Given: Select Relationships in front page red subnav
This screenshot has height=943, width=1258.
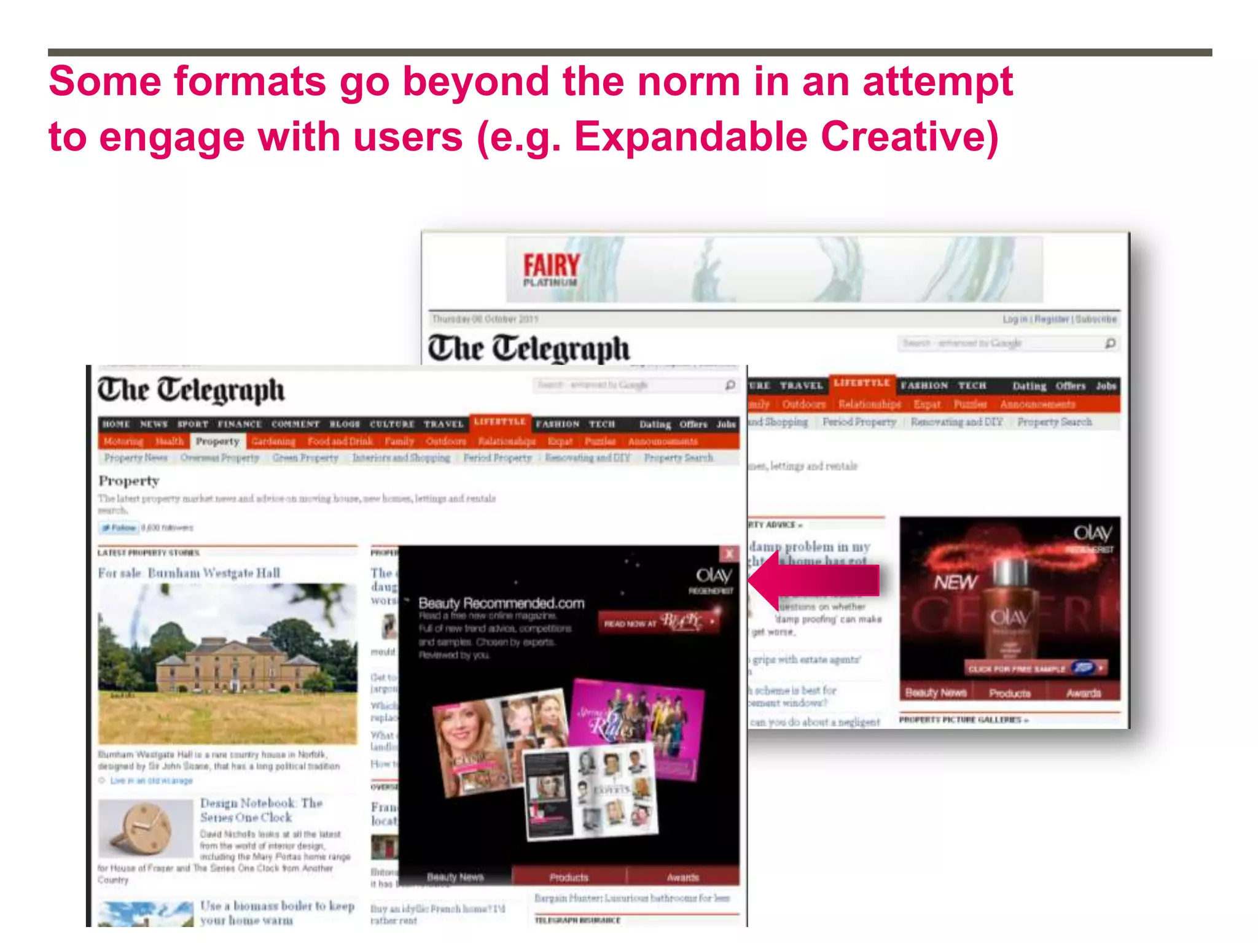Looking at the screenshot, I should pyautogui.click(x=507, y=441).
